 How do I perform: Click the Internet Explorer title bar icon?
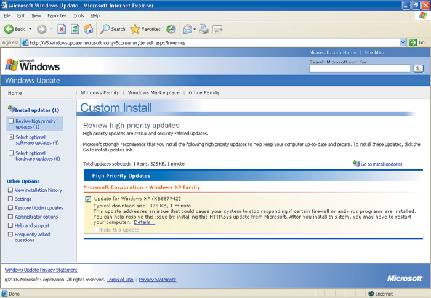point(4,5)
